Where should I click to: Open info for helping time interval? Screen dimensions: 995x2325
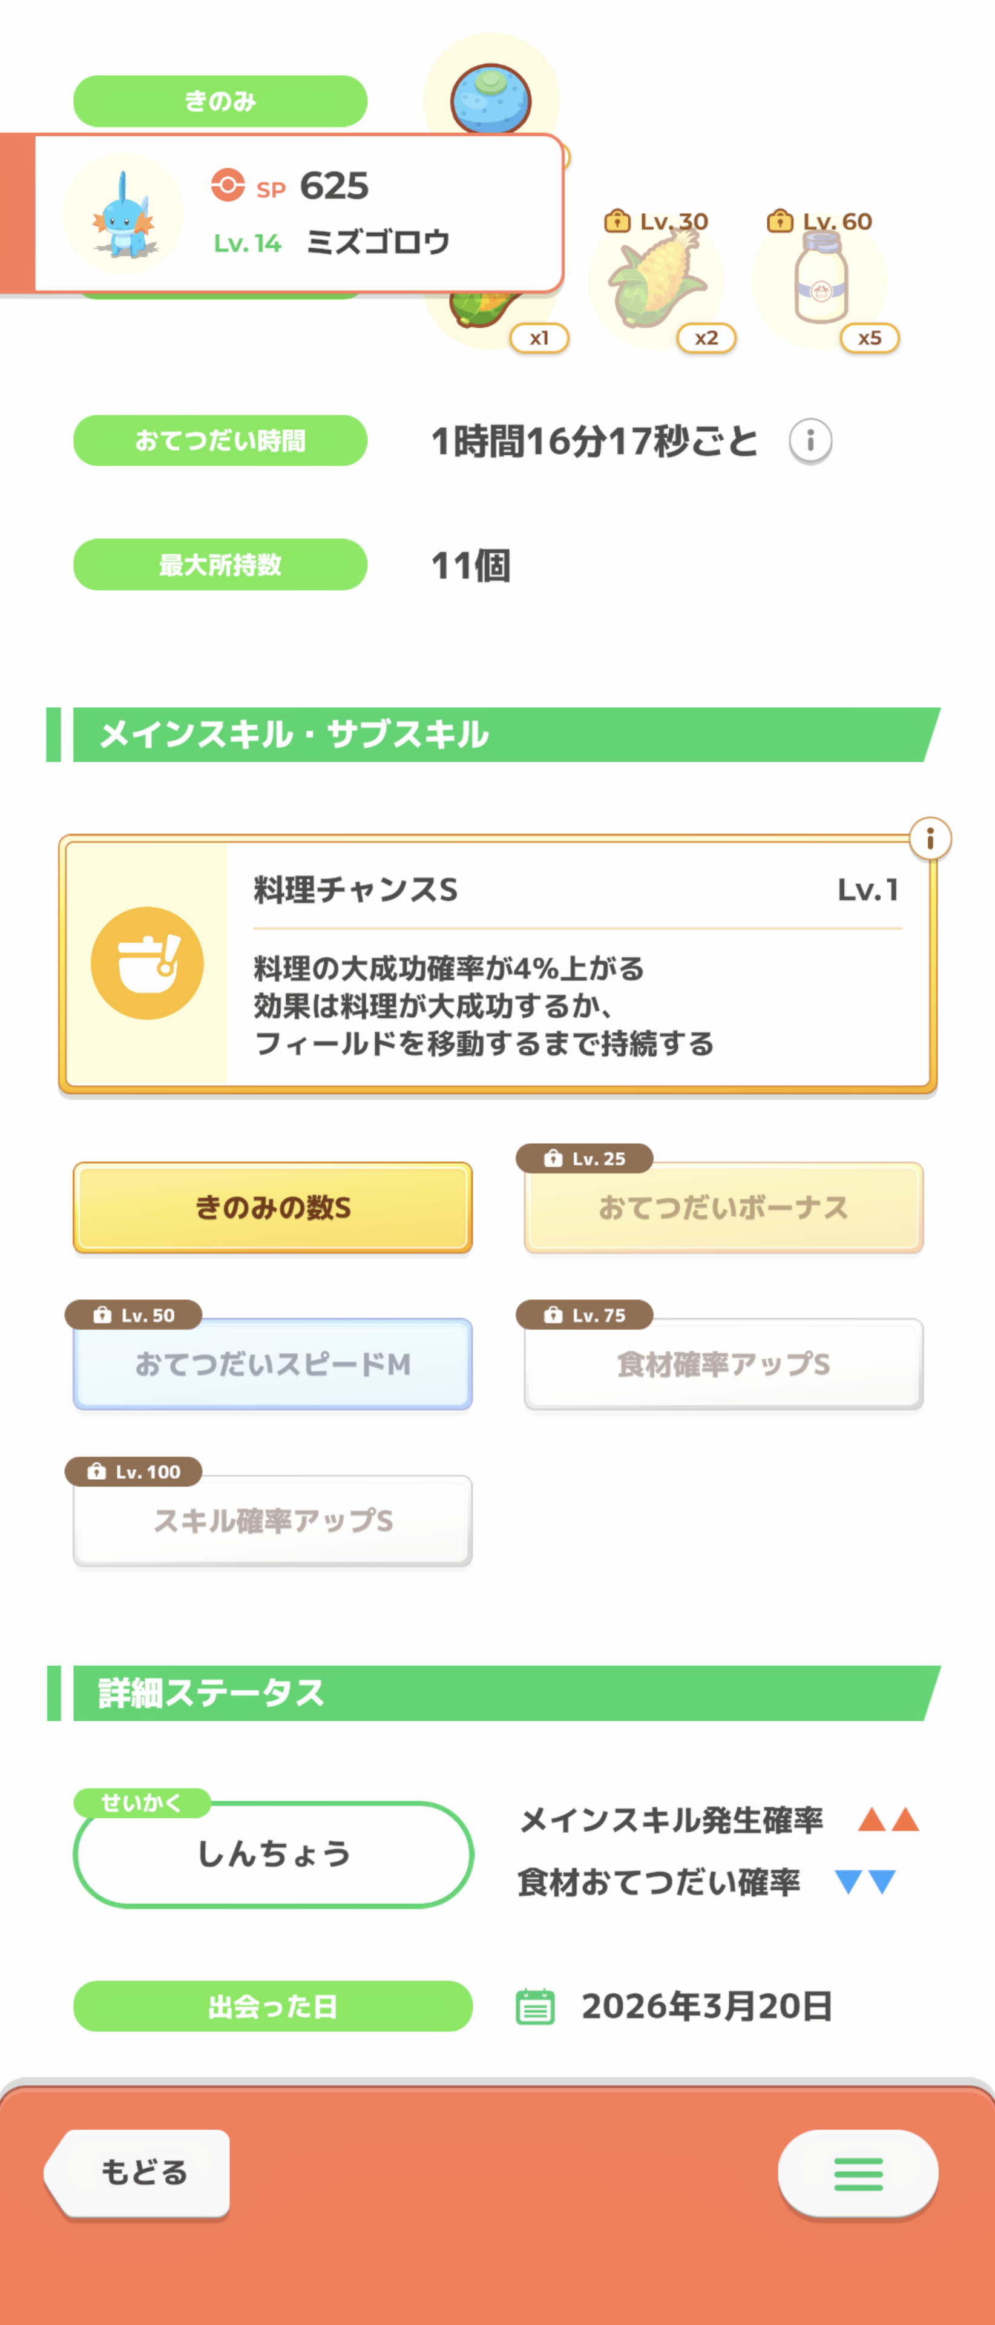click(810, 441)
